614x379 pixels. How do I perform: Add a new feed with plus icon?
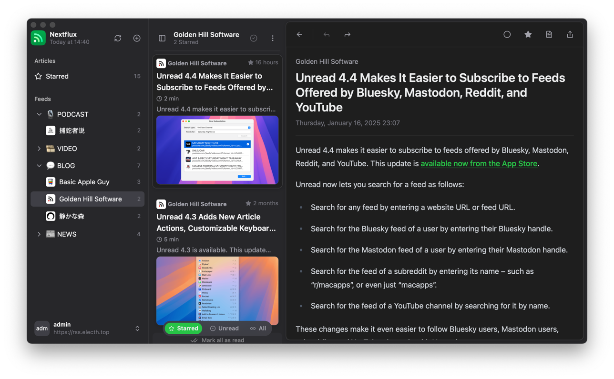[137, 38]
